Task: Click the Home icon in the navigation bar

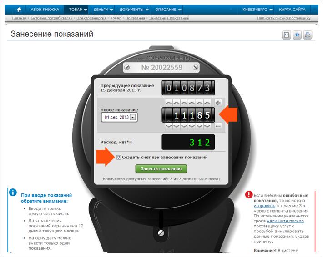Action: (19, 10)
